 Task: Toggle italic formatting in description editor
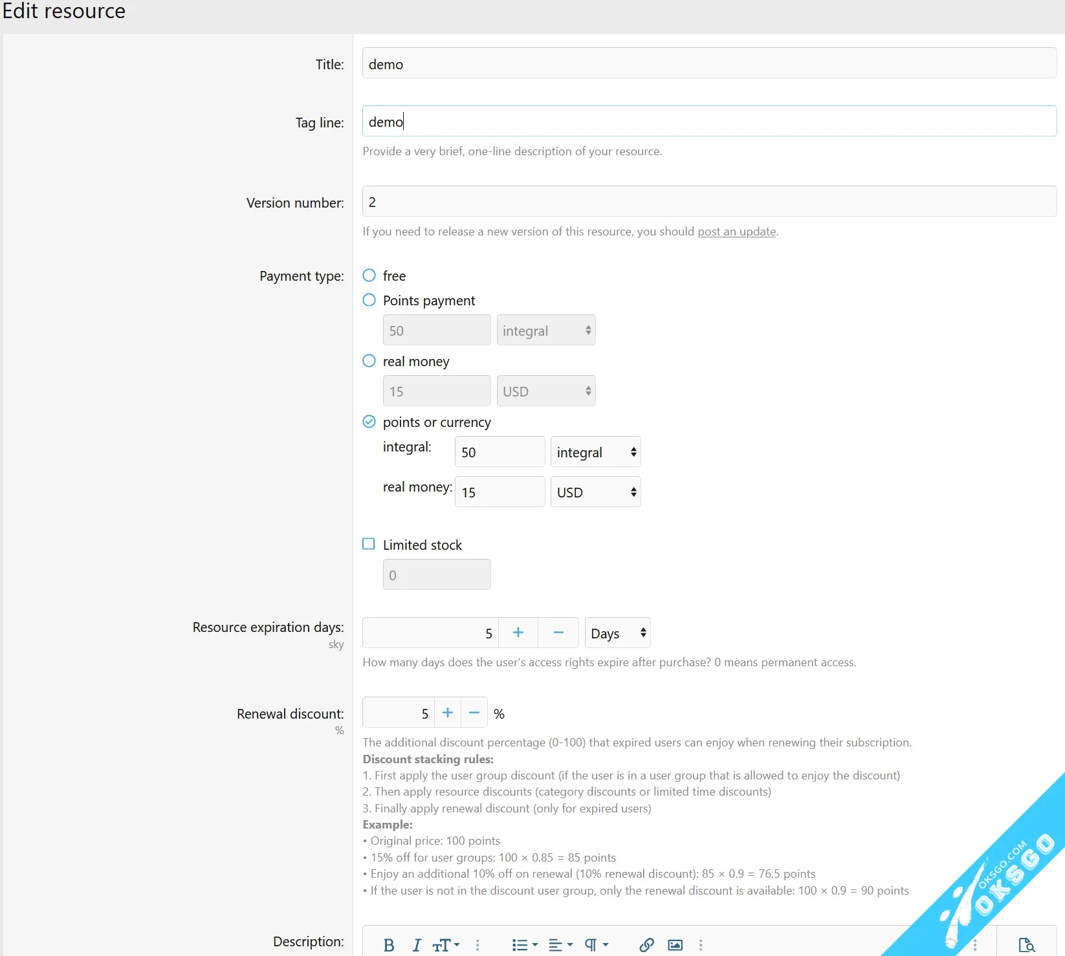tap(417, 945)
